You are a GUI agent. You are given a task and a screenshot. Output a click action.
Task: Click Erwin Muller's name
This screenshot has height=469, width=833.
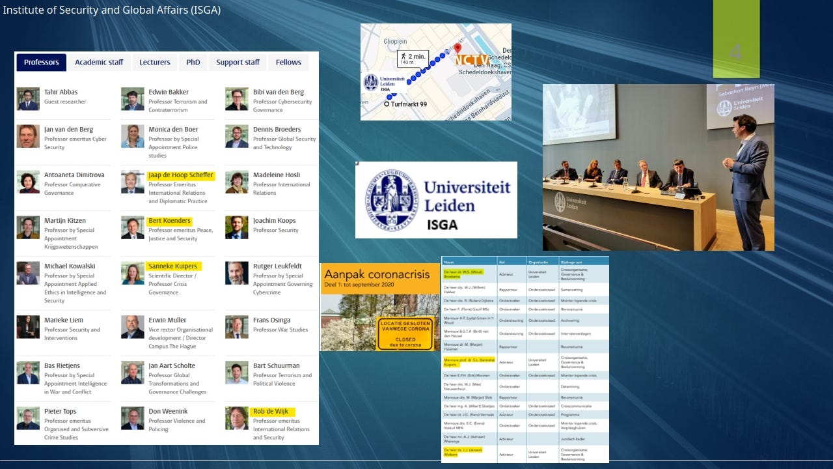coord(167,320)
